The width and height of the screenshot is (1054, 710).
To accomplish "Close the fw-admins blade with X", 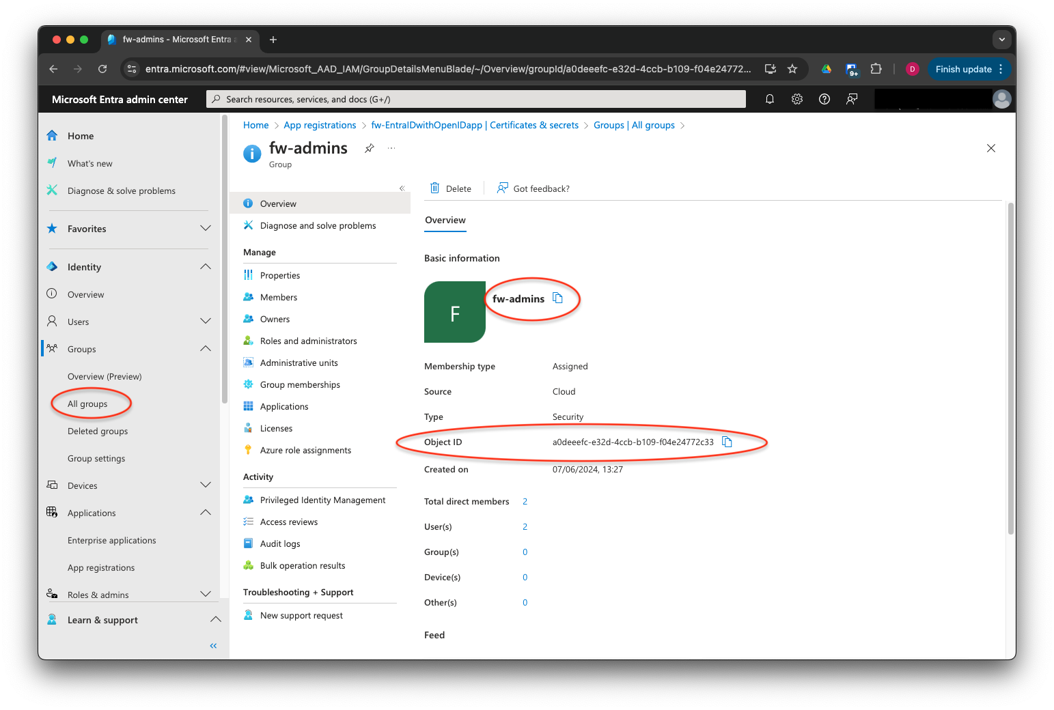I will [991, 148].
